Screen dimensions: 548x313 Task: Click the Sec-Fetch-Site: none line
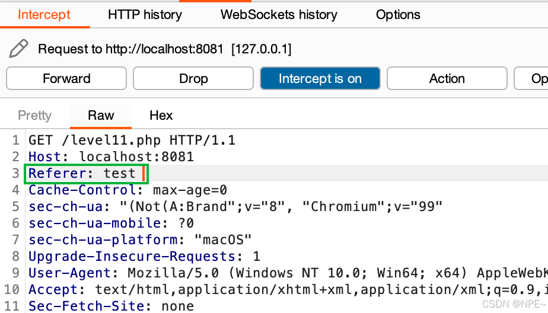(x=111, y=306)
